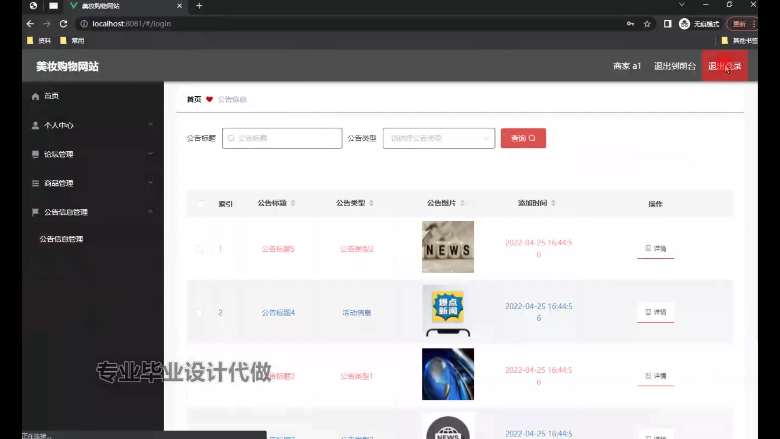Go back with the browser back arrow
The height and width of the screenshot is (439, 780).
30,24
